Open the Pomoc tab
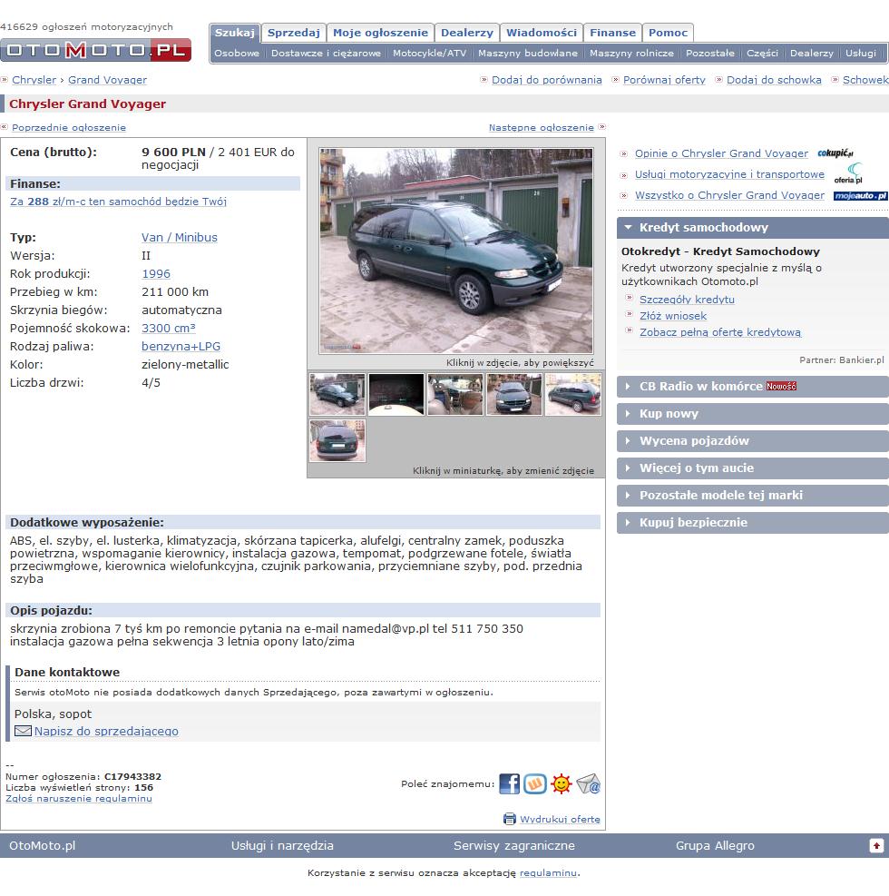This screenshot has height=896, width=889. pos(668,33)
